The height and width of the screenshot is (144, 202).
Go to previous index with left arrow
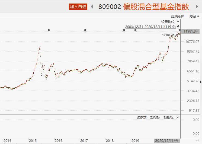pos(92,7)
